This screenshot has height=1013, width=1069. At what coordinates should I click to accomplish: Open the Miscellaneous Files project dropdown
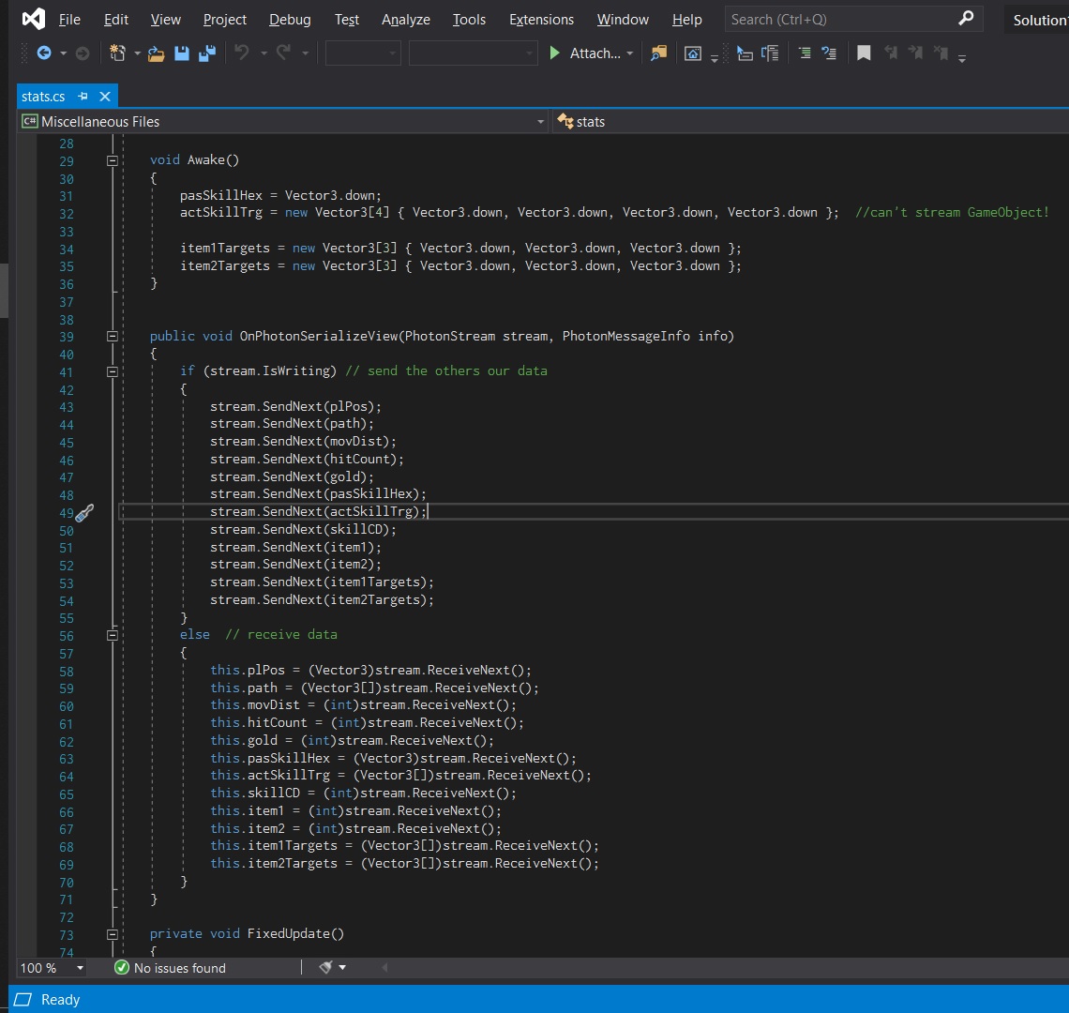pyautogui.click(x=540, y=122)
